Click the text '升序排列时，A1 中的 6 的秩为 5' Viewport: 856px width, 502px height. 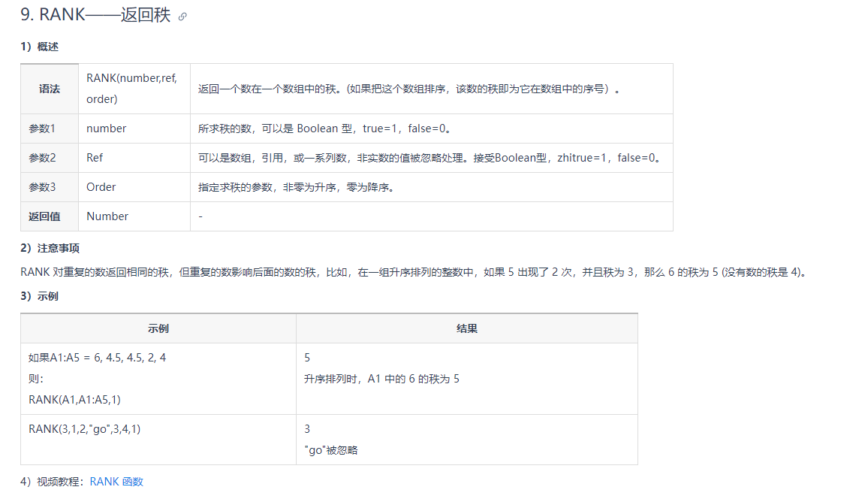point(381,379)
